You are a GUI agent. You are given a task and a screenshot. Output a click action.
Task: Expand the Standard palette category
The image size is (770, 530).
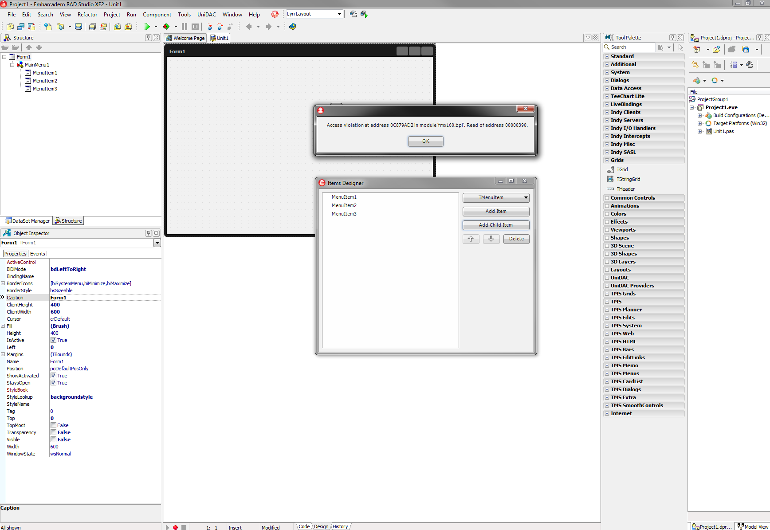point(607,56)
